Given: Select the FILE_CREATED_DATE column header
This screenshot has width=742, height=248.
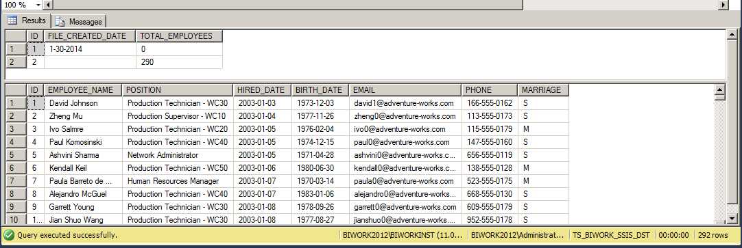Looking at the screenshot, I should 90,36.
